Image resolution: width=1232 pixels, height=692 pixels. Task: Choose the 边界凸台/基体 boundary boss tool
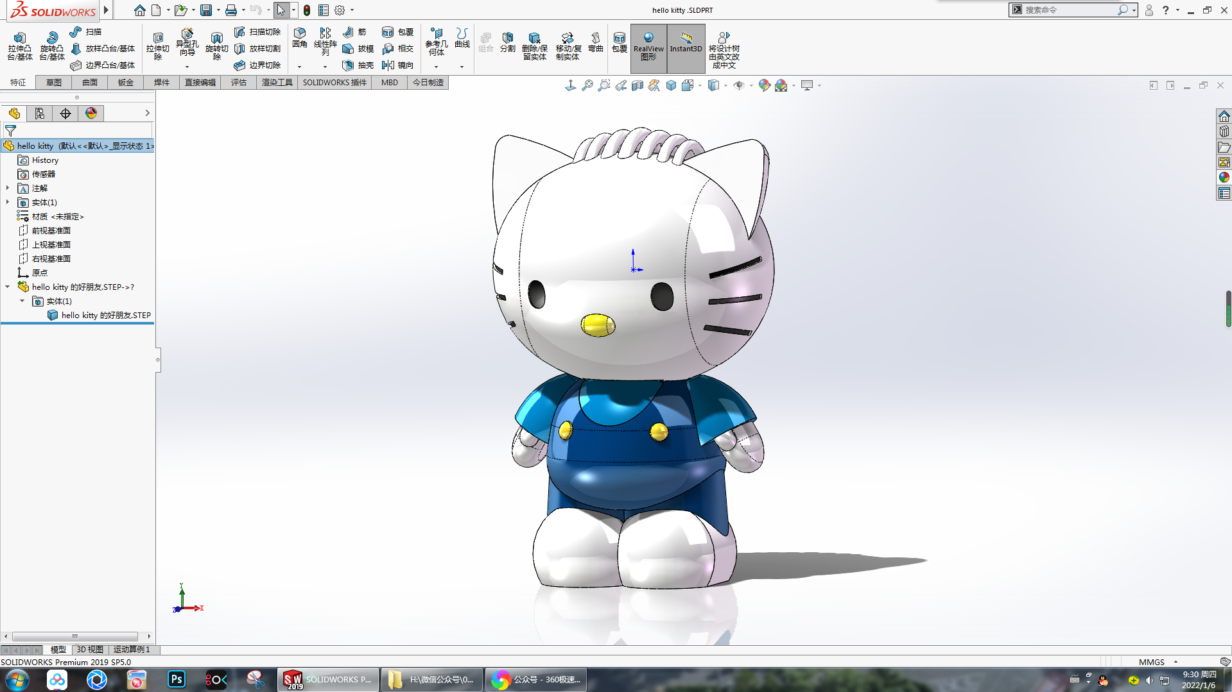(103, 65)
